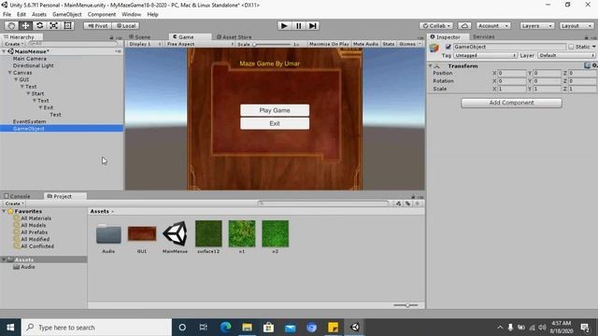
Task: Open the GameObject menu
Action: point(67,15)
